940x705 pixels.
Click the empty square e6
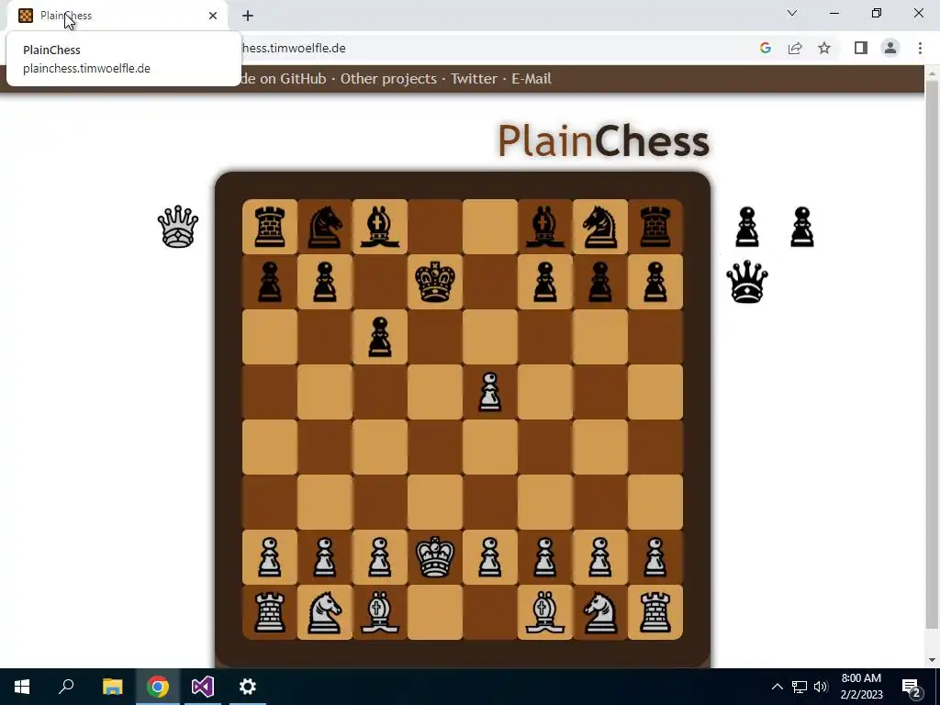(x=490, y=337)
